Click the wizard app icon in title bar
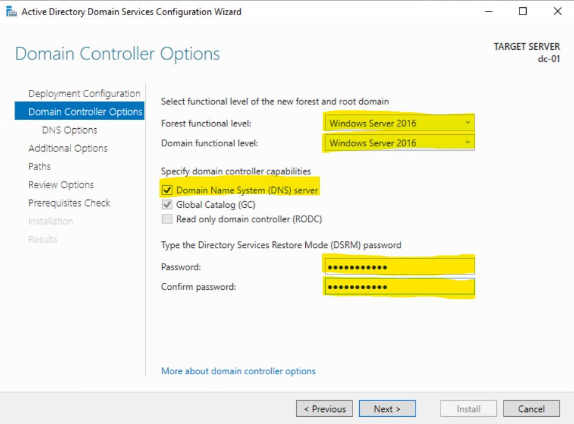Viewport: 574px width, 424px height. tap(11, 12)
